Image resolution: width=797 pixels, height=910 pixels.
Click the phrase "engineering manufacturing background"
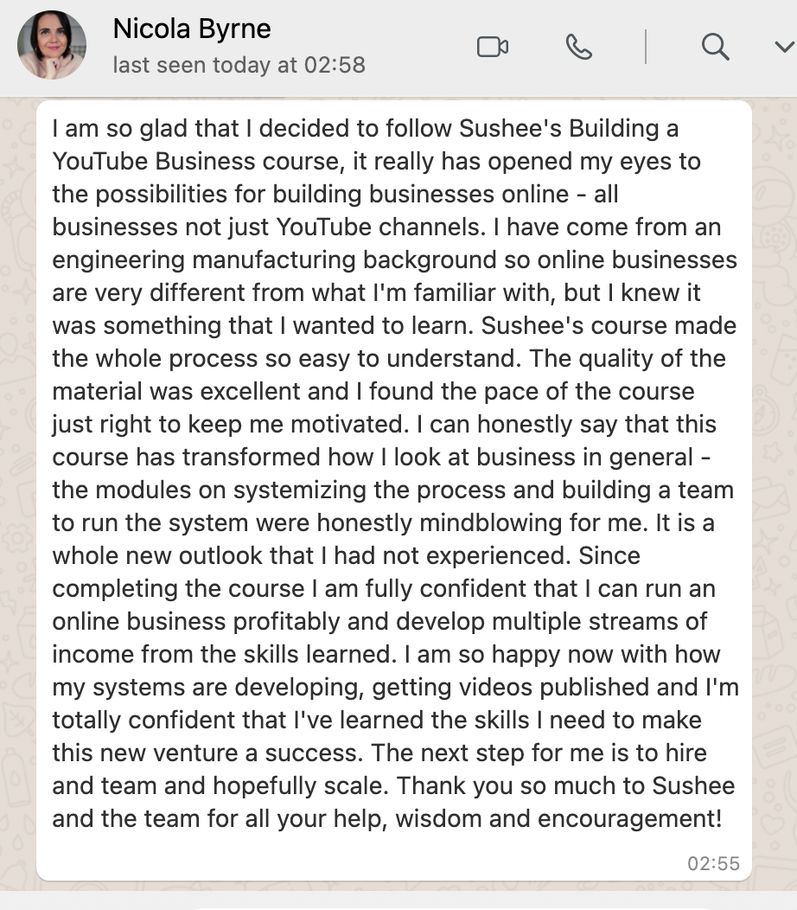[258, 260]
